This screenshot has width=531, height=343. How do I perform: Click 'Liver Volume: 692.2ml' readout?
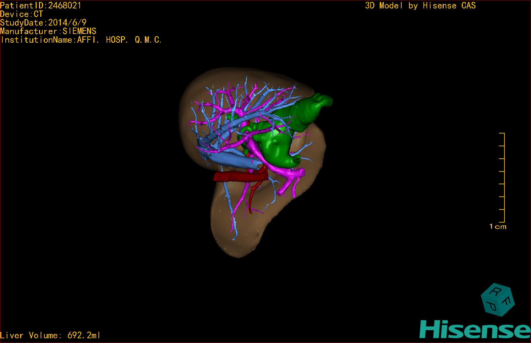point(50,335)
